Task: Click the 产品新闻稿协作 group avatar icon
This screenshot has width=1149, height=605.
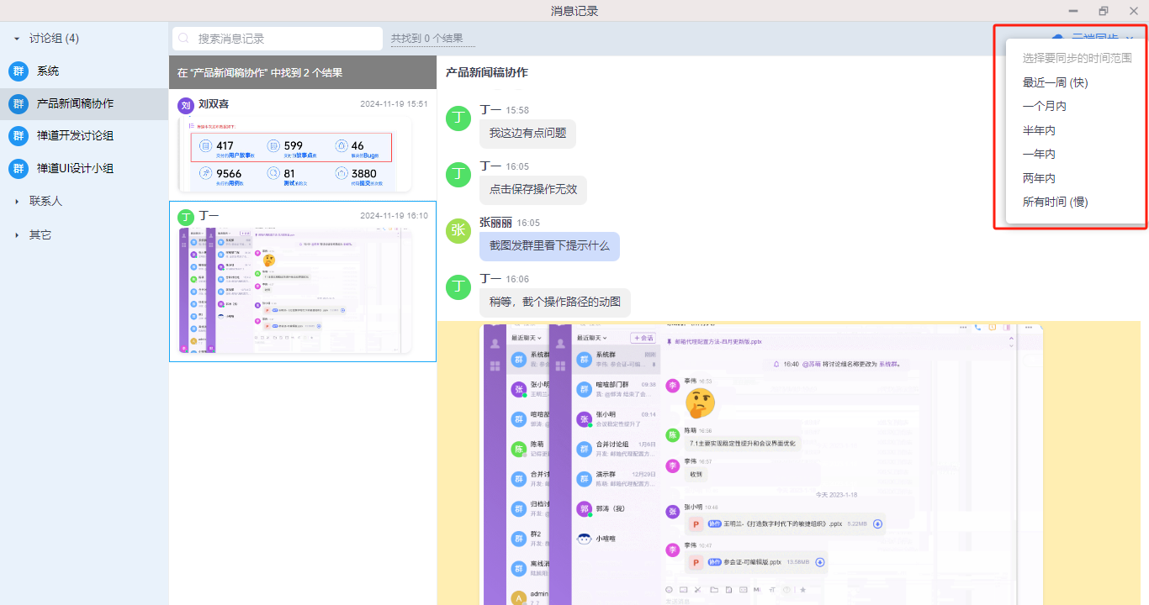Action: (18, 104)
